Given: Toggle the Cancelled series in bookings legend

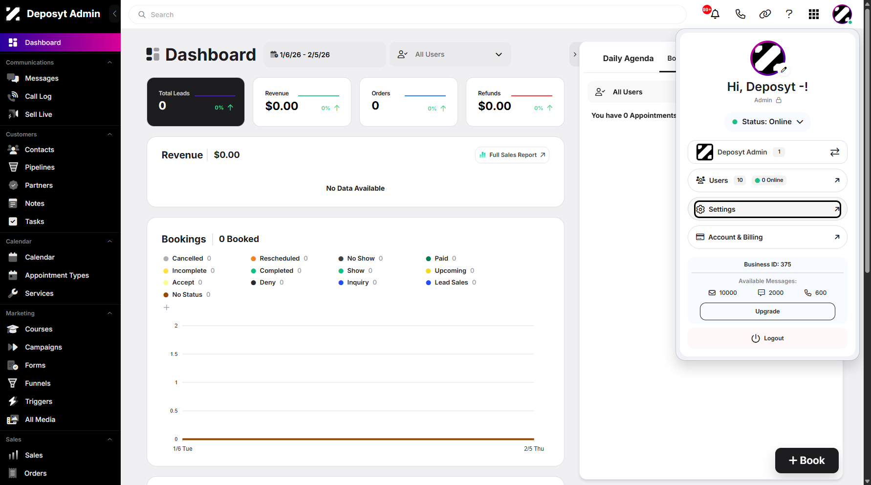Looking at the screenshot, I should (x=187, y=259).
